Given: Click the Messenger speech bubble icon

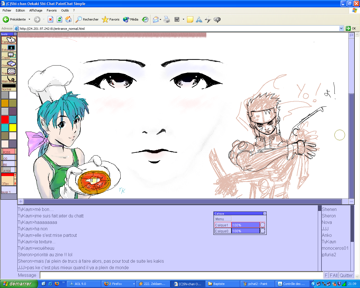Looking at the screenshot, I should point(217,19).
